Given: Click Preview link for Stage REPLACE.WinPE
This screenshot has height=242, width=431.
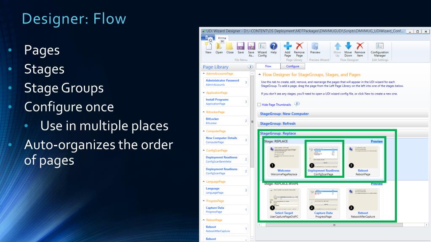Looking at the screenshot, I should tap(377, 184).
